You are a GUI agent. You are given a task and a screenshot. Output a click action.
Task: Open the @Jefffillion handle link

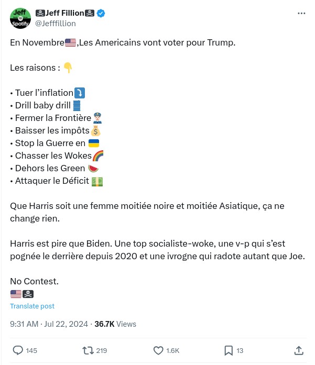[x=55, y=24]
